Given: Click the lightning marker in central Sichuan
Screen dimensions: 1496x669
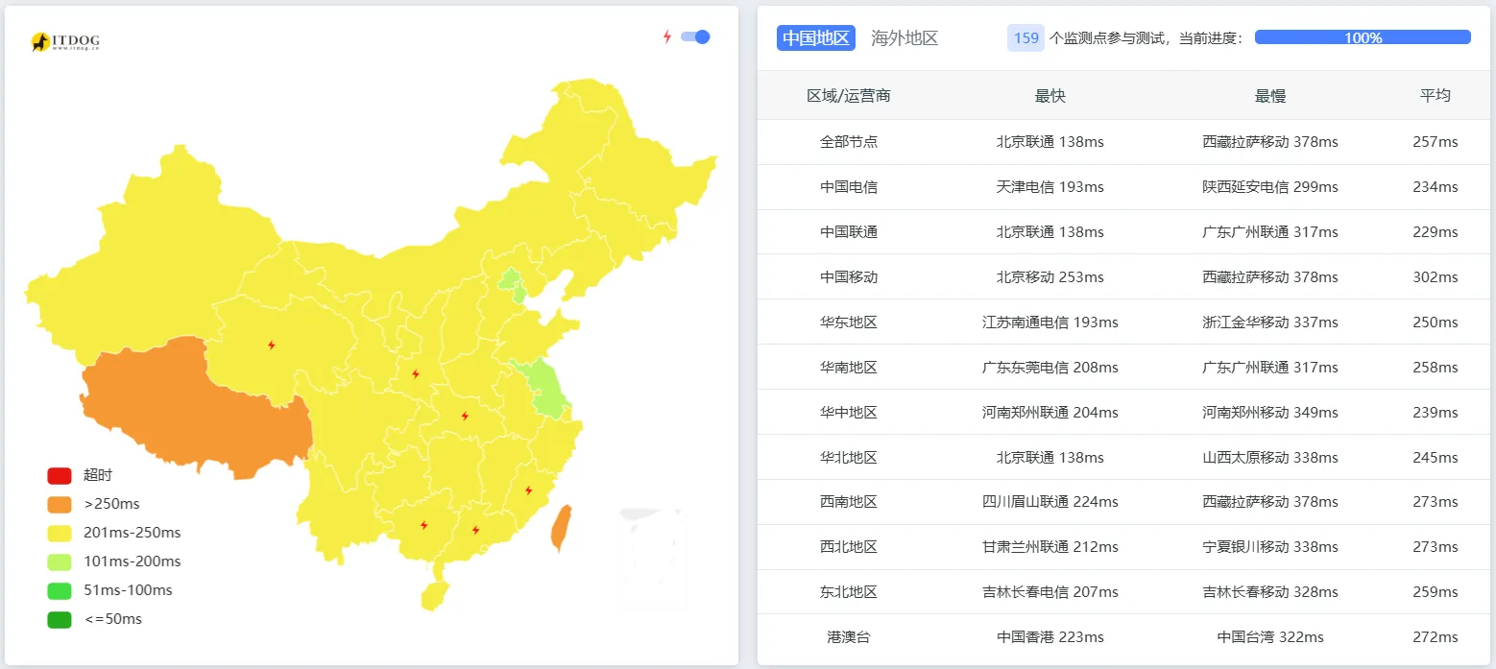Looking at the screenshot, I should 466,416.
